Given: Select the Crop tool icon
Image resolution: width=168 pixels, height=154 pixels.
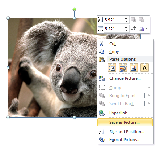Looking at the screenshot, I should tap(134, 29).
